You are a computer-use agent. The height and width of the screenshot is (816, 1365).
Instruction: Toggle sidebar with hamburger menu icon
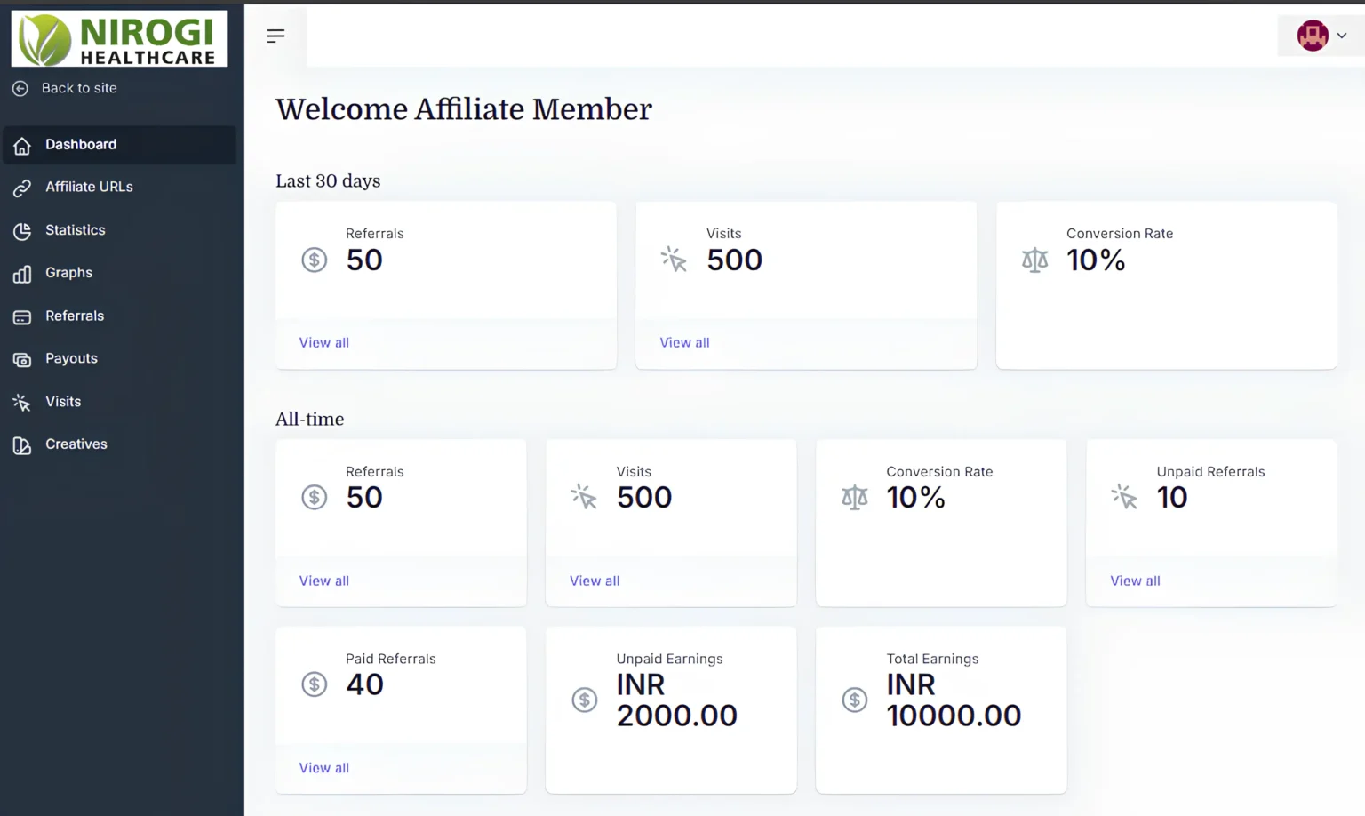275,36
